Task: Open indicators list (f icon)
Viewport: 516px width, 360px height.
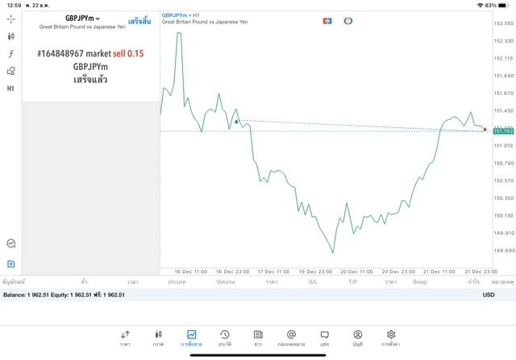Action: pos(10,54)
